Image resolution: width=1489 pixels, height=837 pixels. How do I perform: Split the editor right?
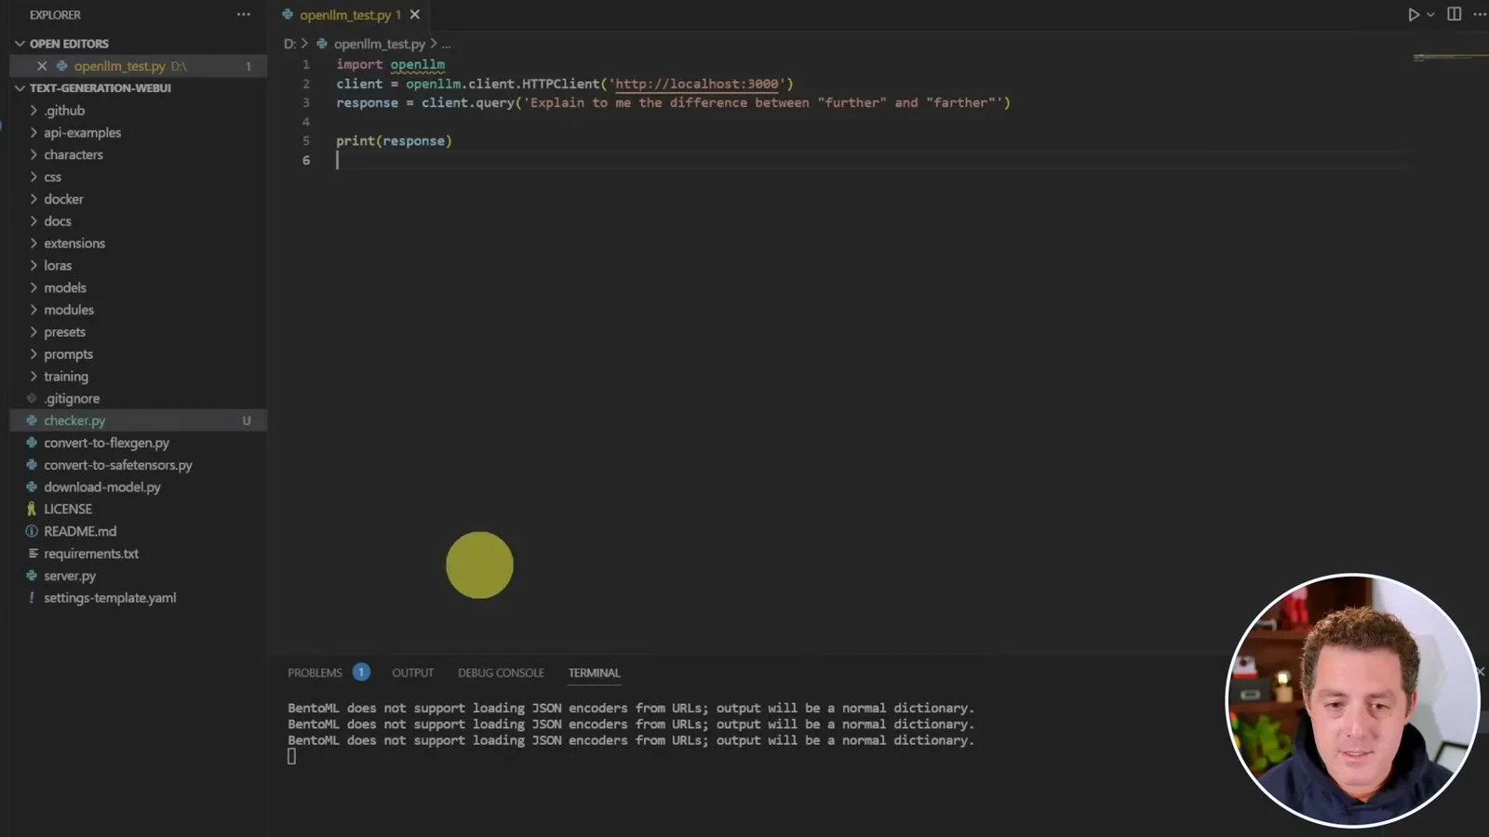click(1454, 15)
